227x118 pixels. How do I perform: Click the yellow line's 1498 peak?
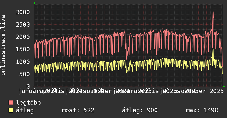[x=213, y=50]
